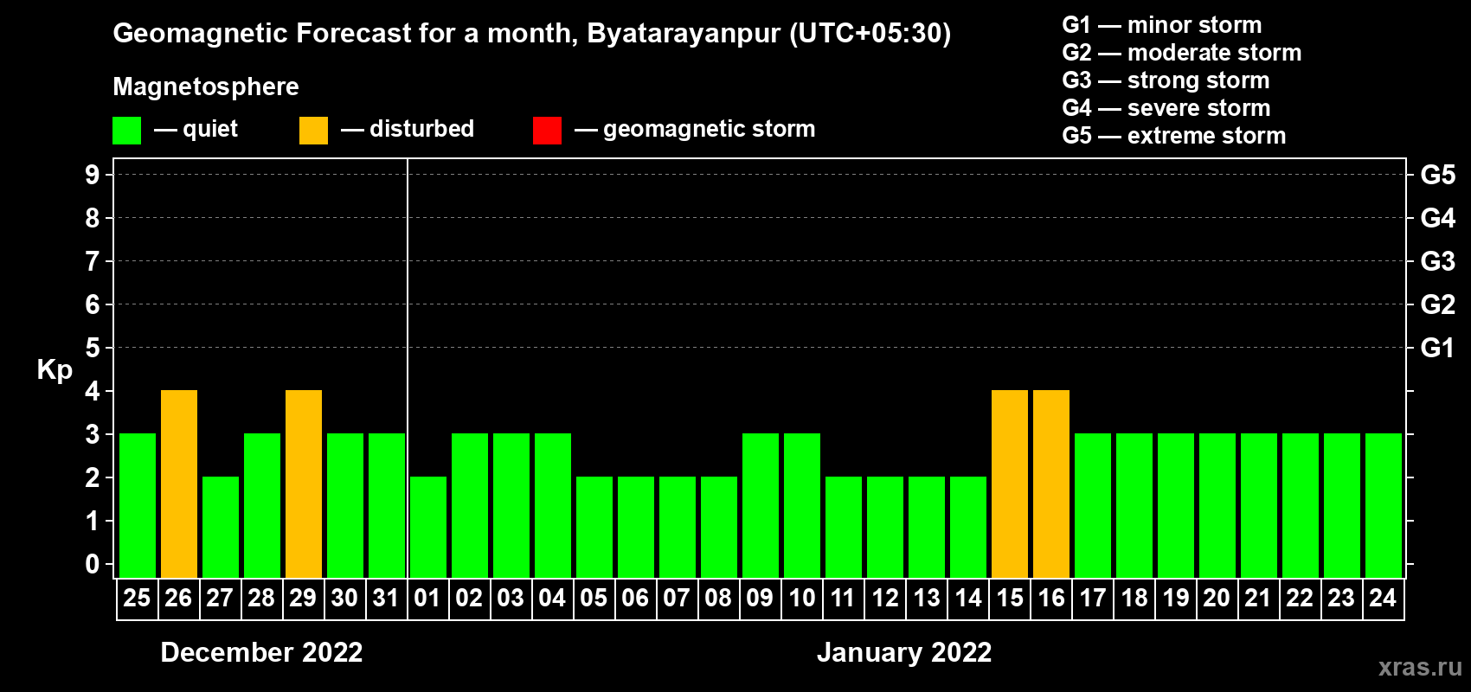This screenshot has height=692, width=1471.
Task: Click the G3 right-axis label
Action: tap(1438, 261)
